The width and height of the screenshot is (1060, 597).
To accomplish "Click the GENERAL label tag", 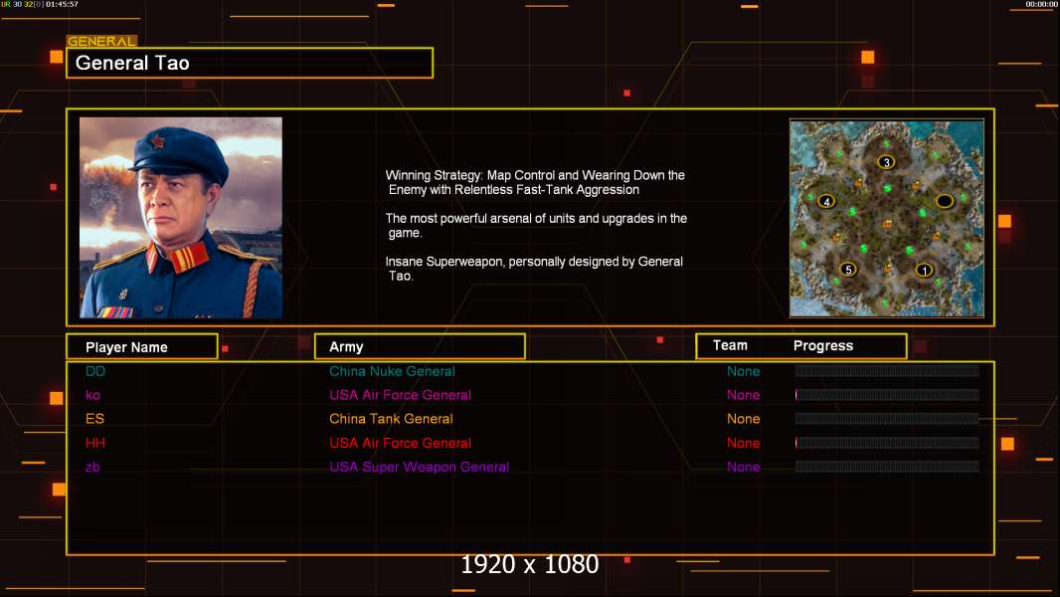I will click(101, 41).
